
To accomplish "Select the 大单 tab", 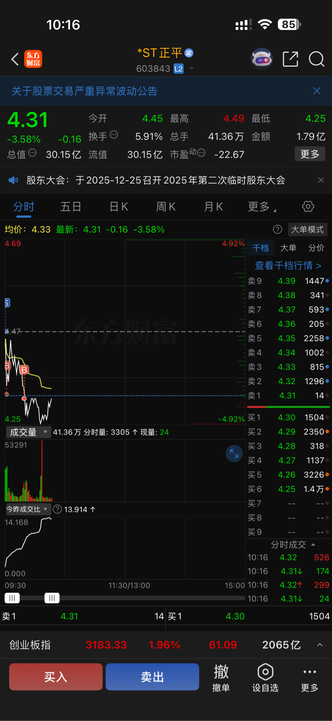I will pyautogui.click(x=288, y=248).
